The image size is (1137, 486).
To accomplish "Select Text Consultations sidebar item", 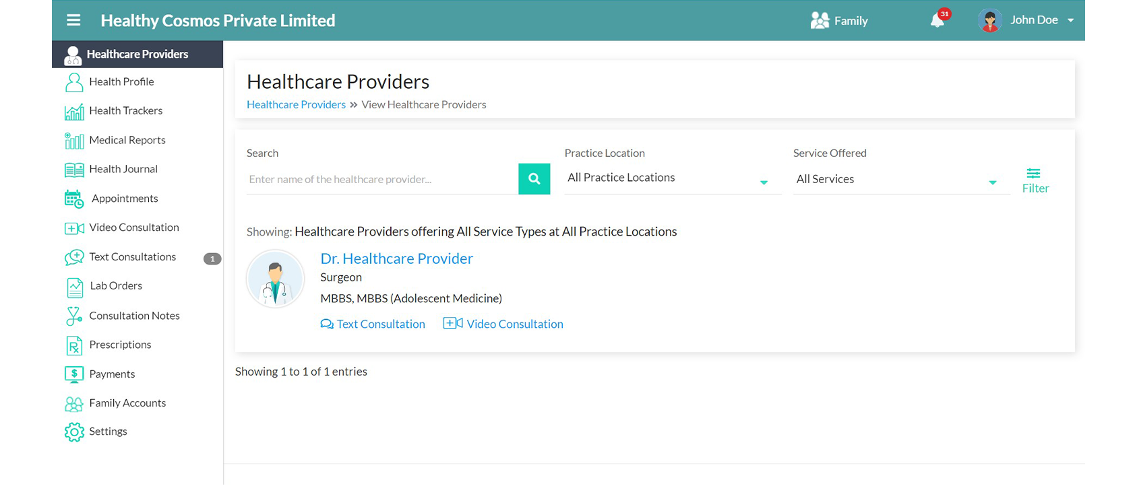I will point(132,257).
